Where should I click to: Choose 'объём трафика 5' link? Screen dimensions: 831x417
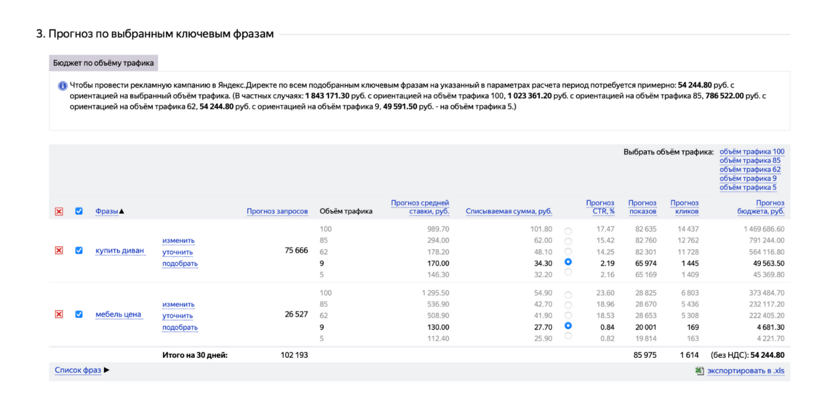tap(748, 188)
